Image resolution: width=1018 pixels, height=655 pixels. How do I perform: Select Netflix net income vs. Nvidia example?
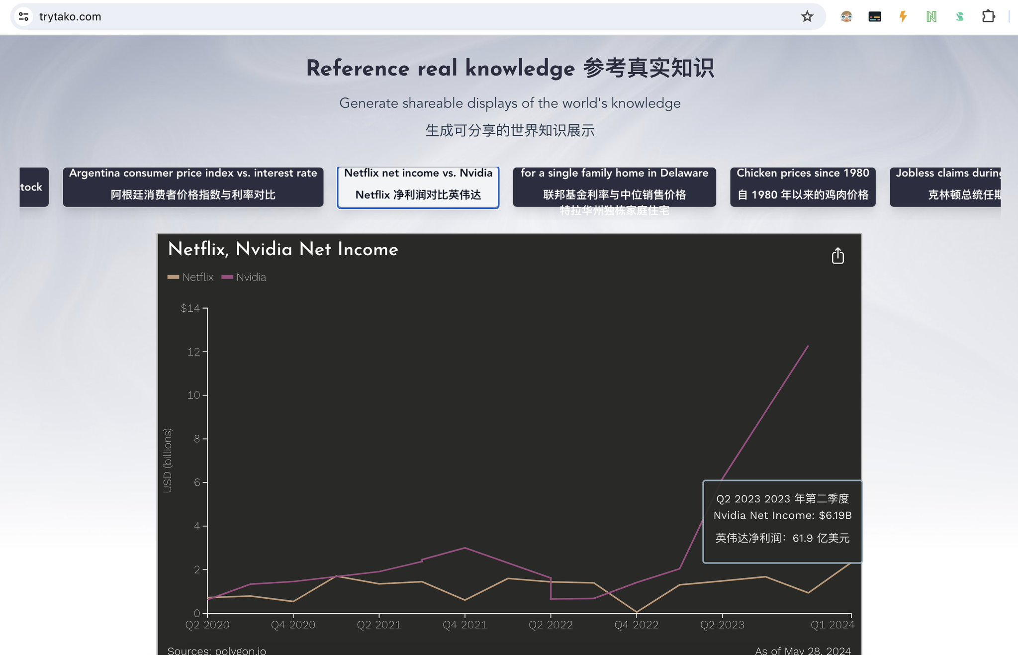[x=418, y=187]
